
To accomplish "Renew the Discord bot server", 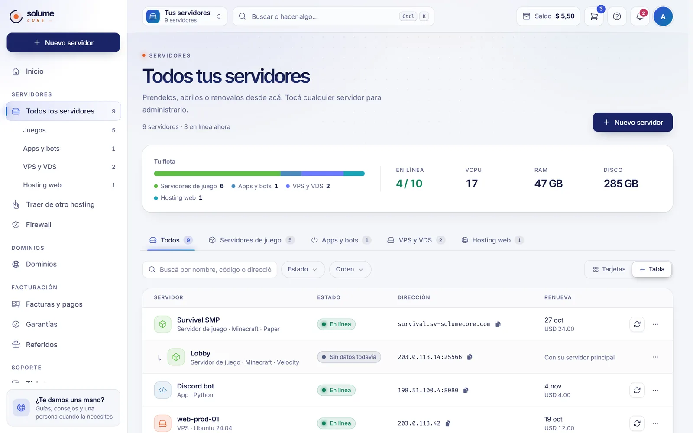I will 637,390.
